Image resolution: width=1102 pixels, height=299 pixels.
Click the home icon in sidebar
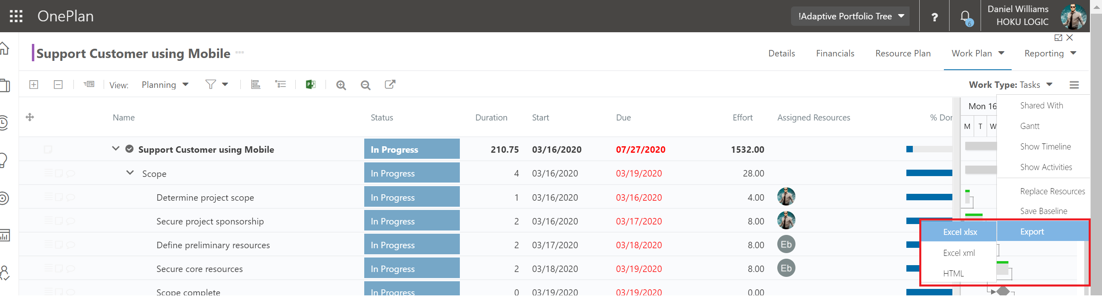click(x=4, y=48)
